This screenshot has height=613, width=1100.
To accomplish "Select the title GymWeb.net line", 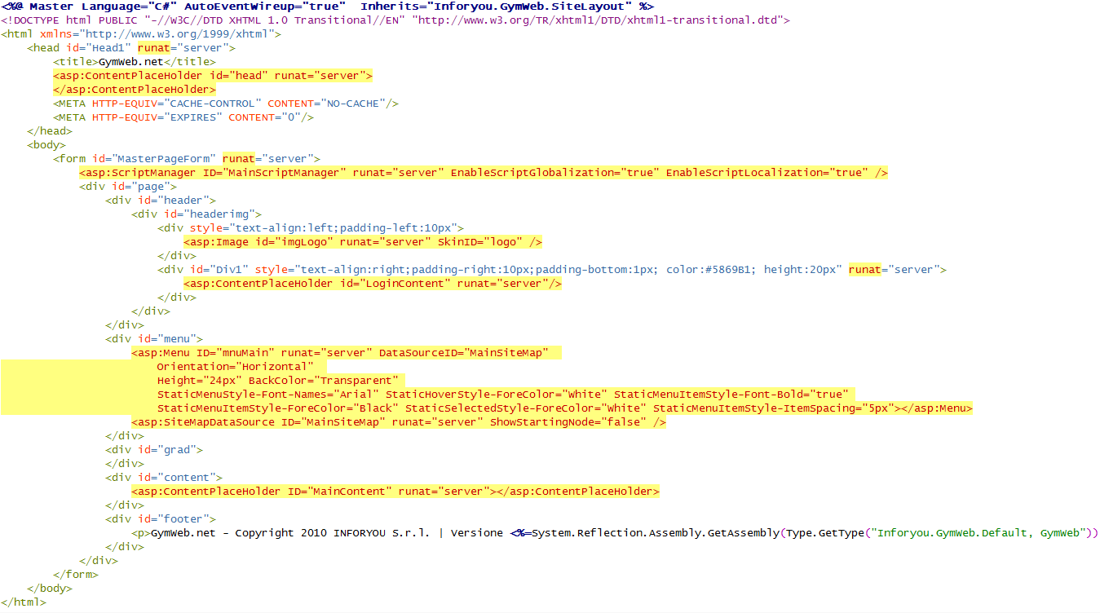I will coord(135,61).
